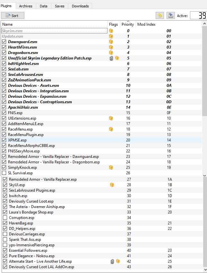Image resolution: width=207 pixels, height=273 pixels.
Task: Click the box flag icon for Skyrim.esm
Action: (x=111, y=31)
